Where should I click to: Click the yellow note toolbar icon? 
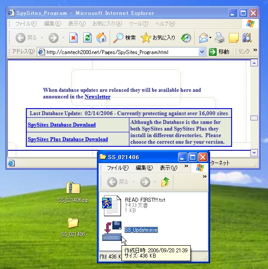click(234, 38)
